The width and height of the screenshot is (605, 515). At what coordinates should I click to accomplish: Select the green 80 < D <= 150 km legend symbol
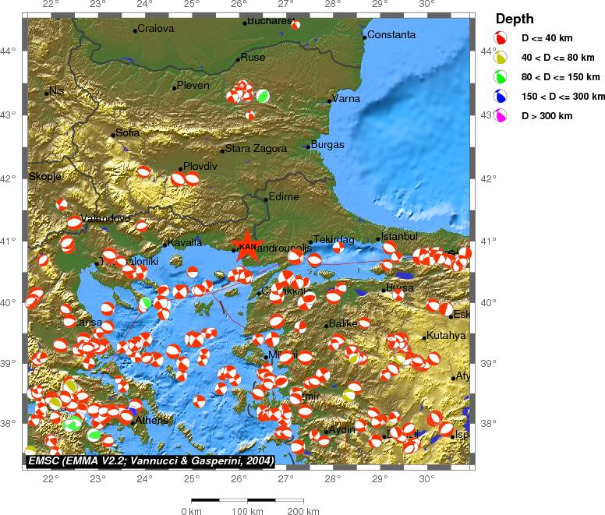point(502,76)
